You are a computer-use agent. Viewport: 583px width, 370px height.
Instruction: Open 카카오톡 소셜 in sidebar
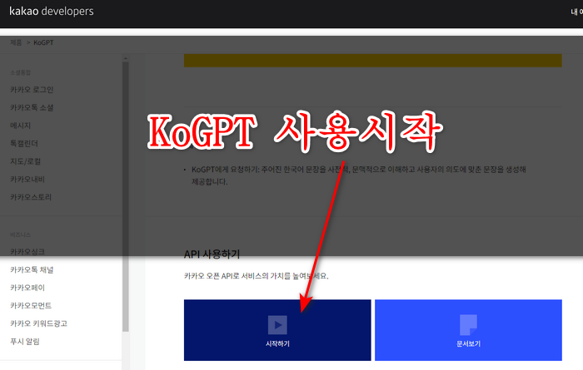32,107
